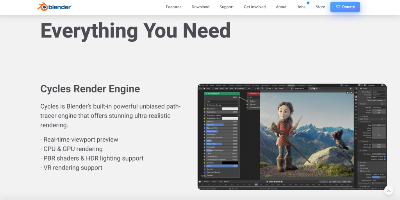The image size is (400, 200).
Task: Click the yellow Base Color input socket
Action: 204,109
